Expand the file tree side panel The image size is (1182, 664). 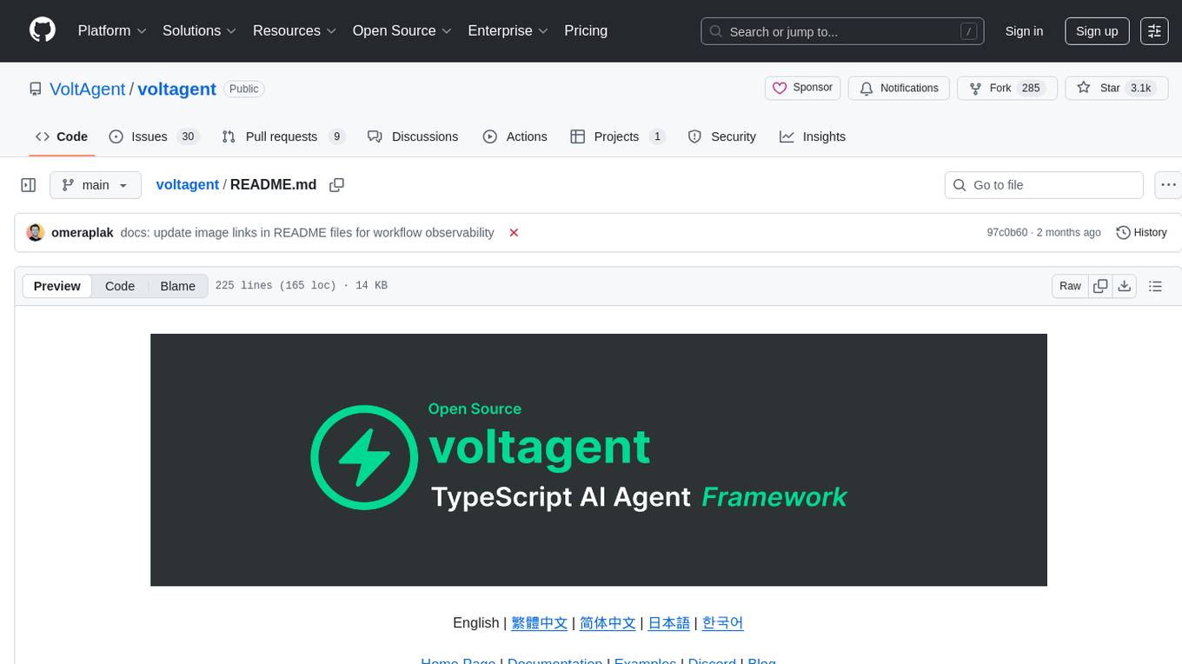pyautogui.click(x=29, y=185)
